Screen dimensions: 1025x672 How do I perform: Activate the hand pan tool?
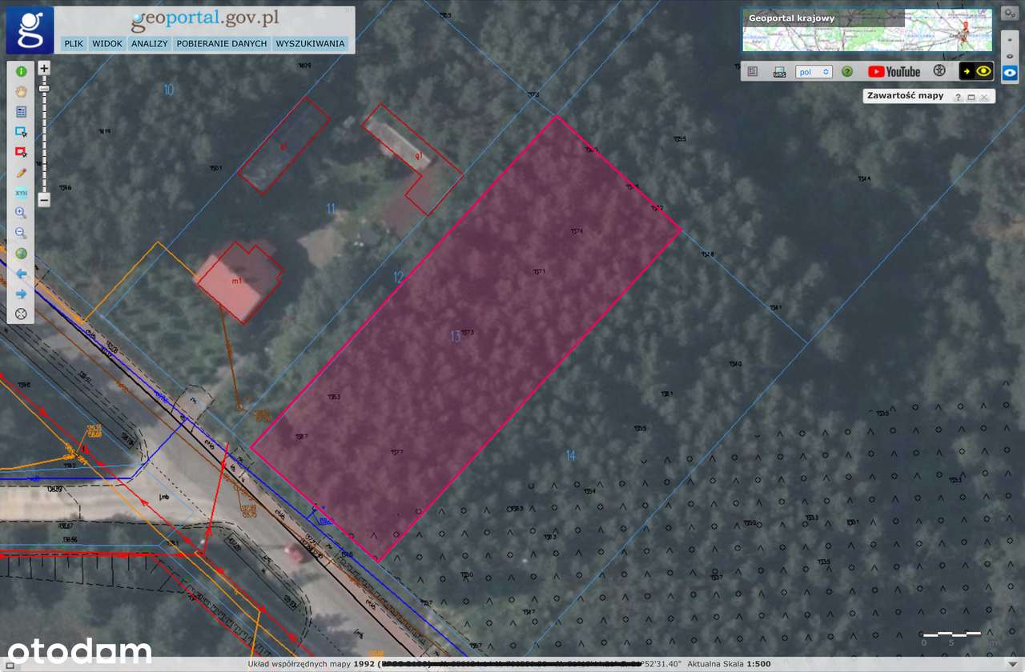(x=21, y=91)
